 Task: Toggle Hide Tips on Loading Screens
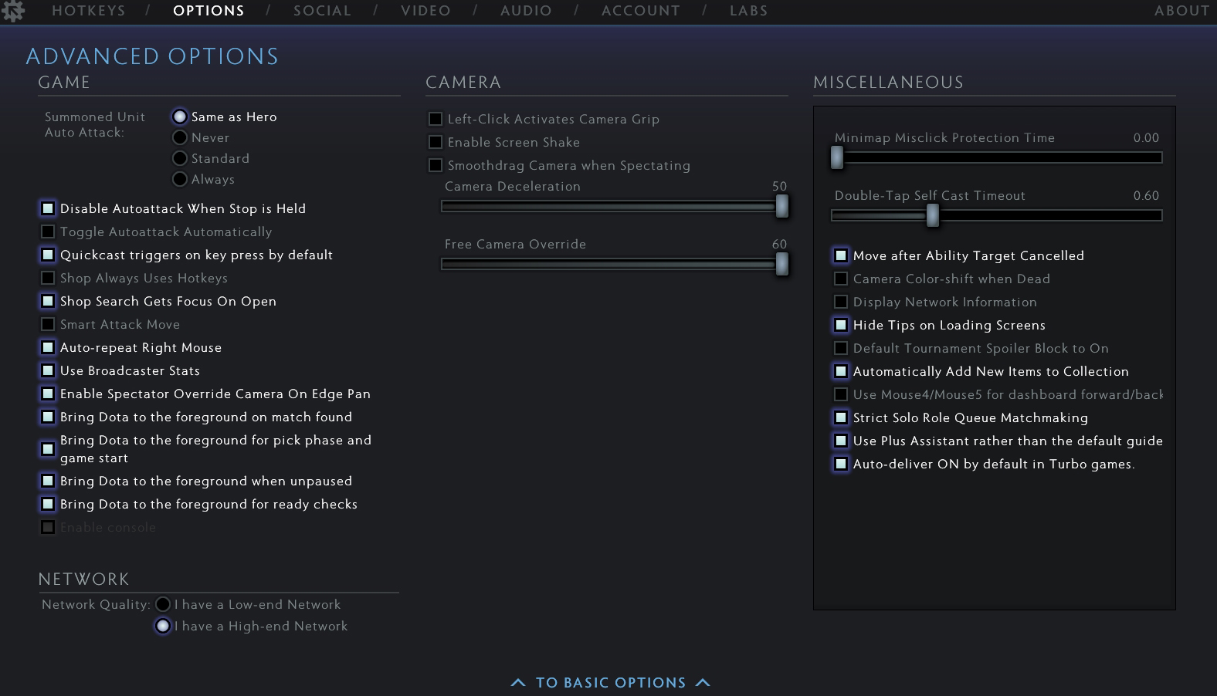click(841, 325)
